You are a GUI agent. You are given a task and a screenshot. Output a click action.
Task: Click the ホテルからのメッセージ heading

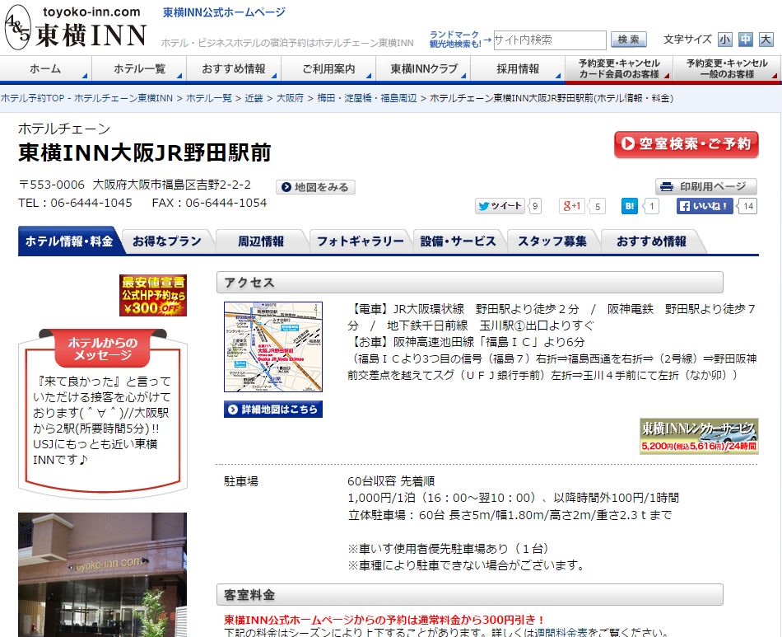click(102, 349)
